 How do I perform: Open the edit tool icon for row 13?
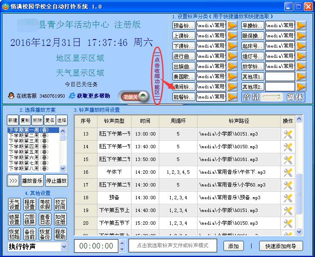[288, 134]
